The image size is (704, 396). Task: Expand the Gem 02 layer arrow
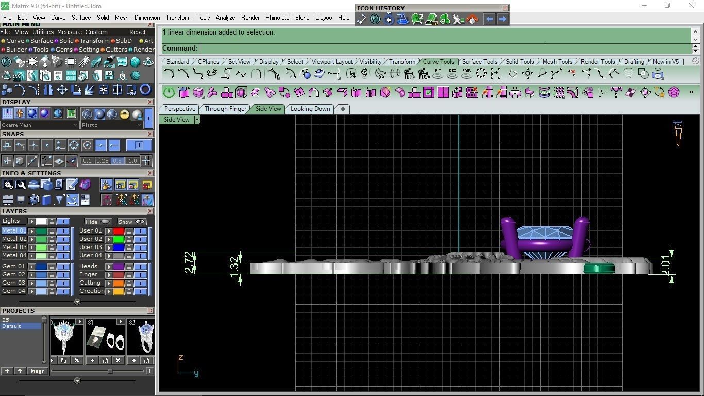[x=32, y=275]
